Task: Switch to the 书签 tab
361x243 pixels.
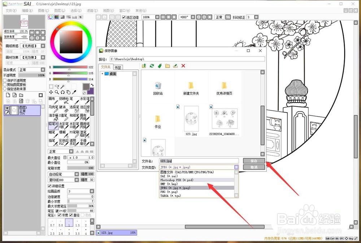Action: (118, 68)
